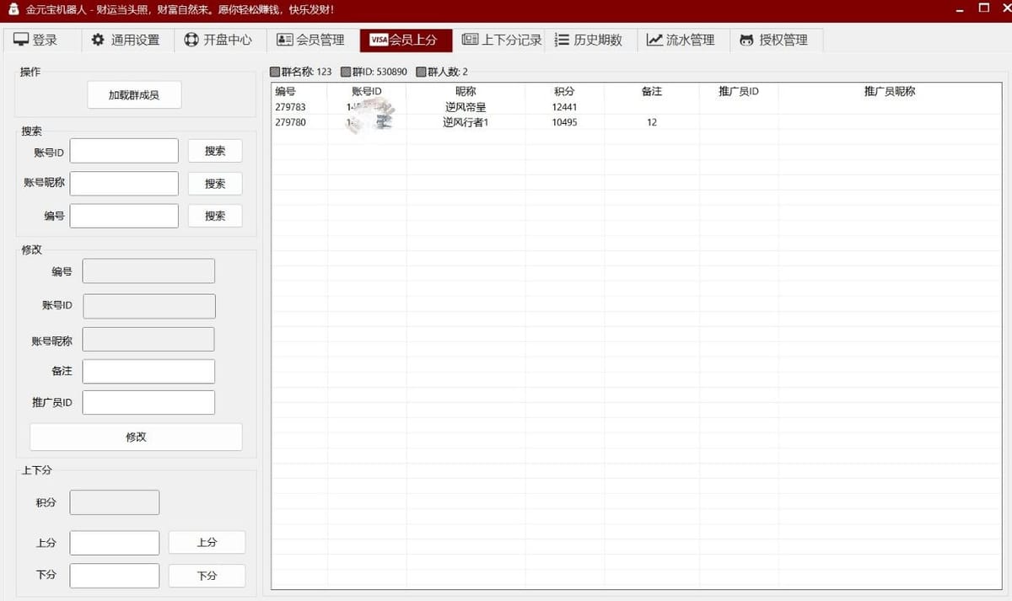Select the row numbered 279780
Image resolution: width=1012 pixels, height=601 pixels.
click(x=637, y=122)
